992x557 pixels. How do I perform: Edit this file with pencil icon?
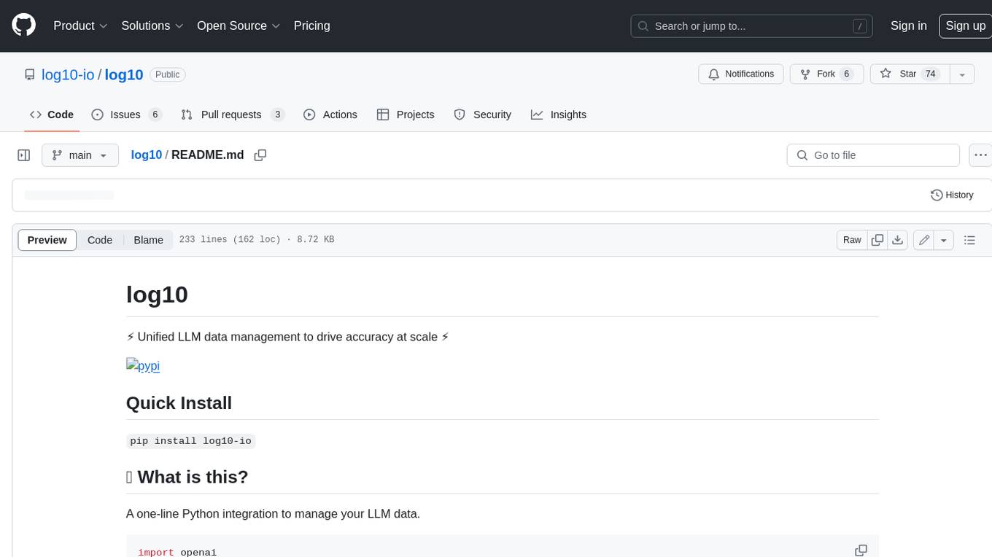pyautogui.click(x=923, y=240)
